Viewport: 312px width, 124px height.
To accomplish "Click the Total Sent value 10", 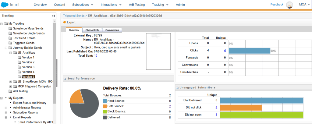I will coord(95,56).
